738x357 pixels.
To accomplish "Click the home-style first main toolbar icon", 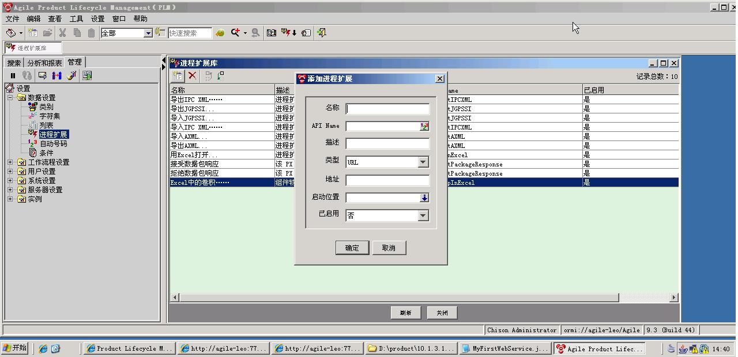I will pyautogui.click(x=11, y=33).
